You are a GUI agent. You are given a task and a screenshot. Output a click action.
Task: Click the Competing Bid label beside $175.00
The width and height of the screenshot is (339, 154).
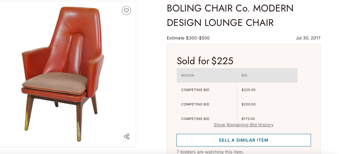click(195, 119)
